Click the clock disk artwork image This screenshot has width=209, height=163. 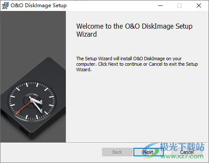(x=33, y=77)
